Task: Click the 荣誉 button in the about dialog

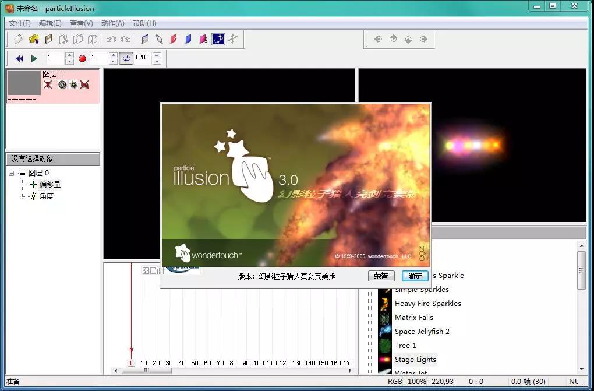Action: (x=381, y=276)
